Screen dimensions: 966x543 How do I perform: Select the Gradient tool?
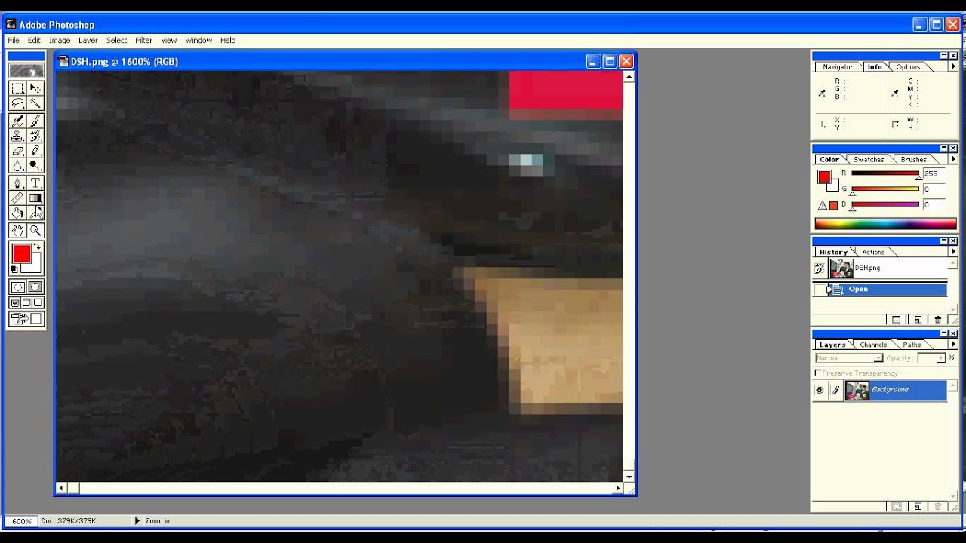point(35,198)
